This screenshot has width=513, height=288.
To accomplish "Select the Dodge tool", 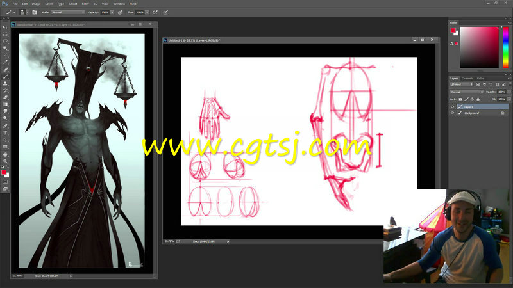I will point(5,118).
